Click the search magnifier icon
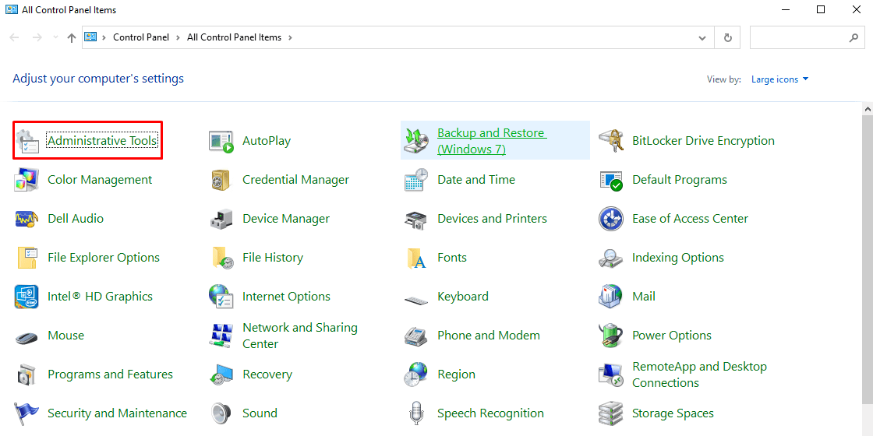The image size is (873, 436). pyautogui.click(x=854, y=38)
